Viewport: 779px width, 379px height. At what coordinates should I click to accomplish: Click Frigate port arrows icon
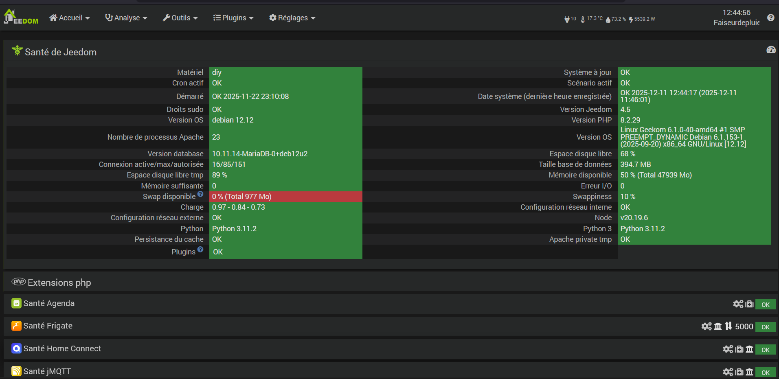click(729, 326)
